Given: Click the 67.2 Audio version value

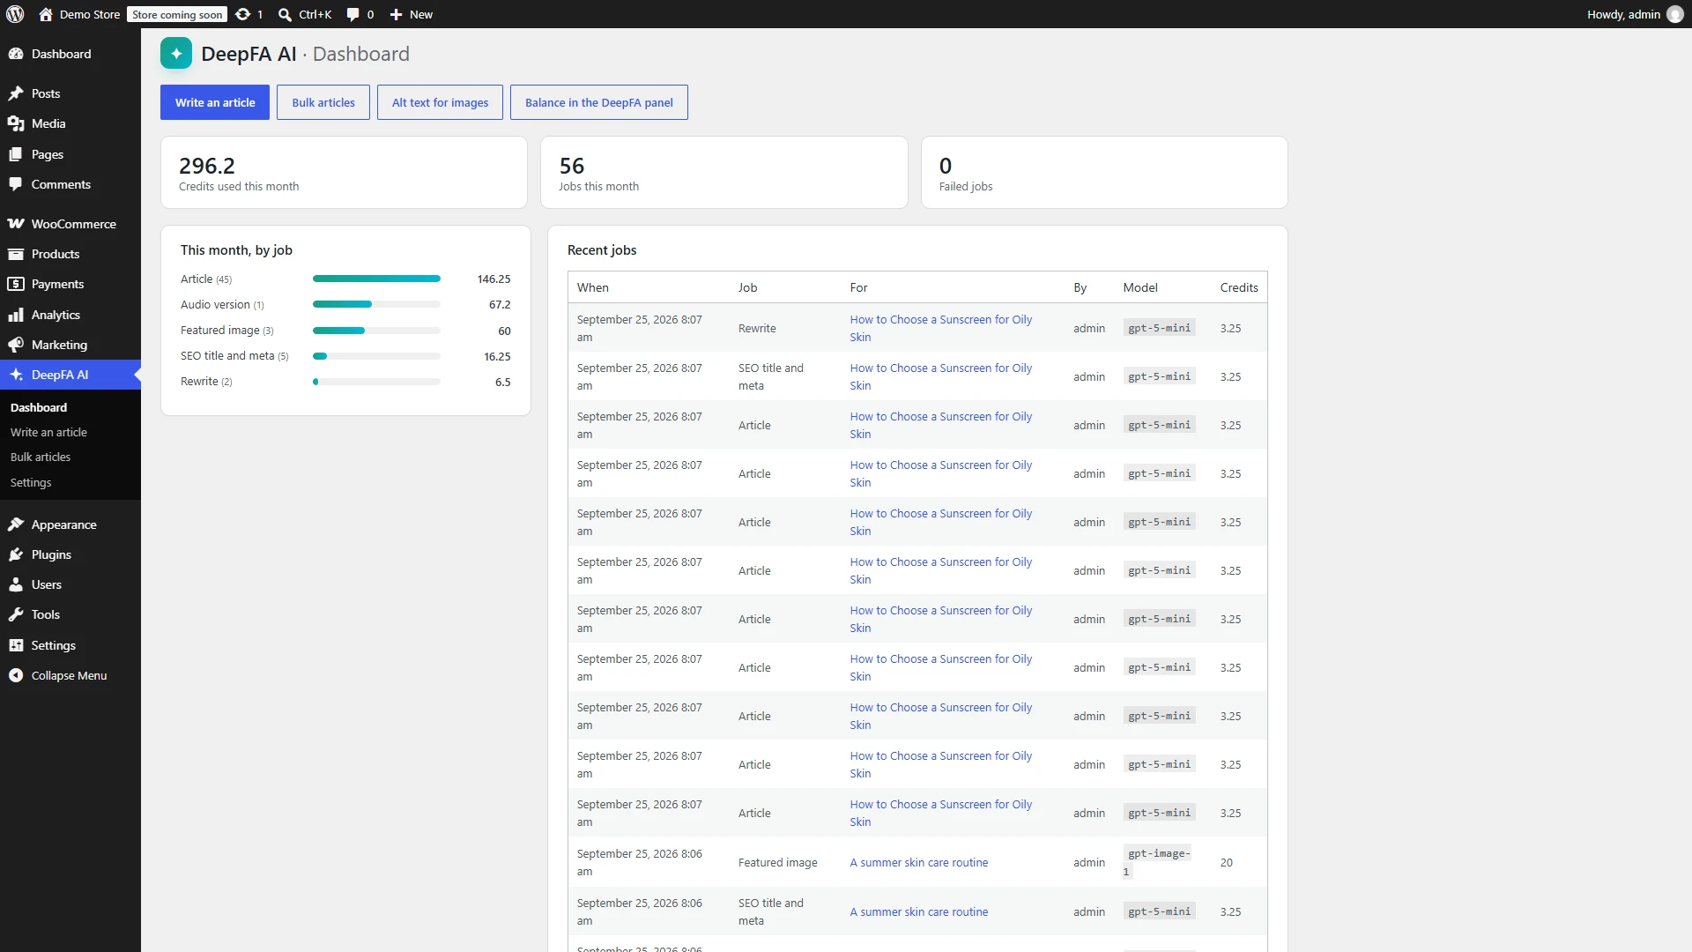Looking at the screenshot, I should 500,304.
